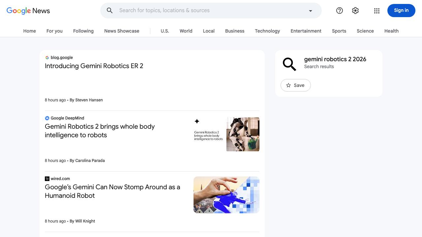Viewport: 422px width, 237px height.
Task: Click the blog.google source name
Action: pos(62,58)
